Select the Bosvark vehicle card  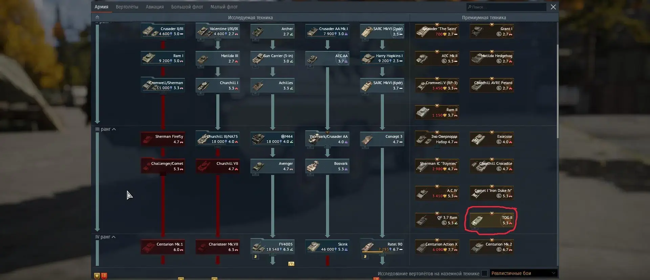click(327, 166)
